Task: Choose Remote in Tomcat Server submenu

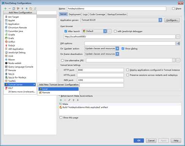Action: [x=59, y=92]
